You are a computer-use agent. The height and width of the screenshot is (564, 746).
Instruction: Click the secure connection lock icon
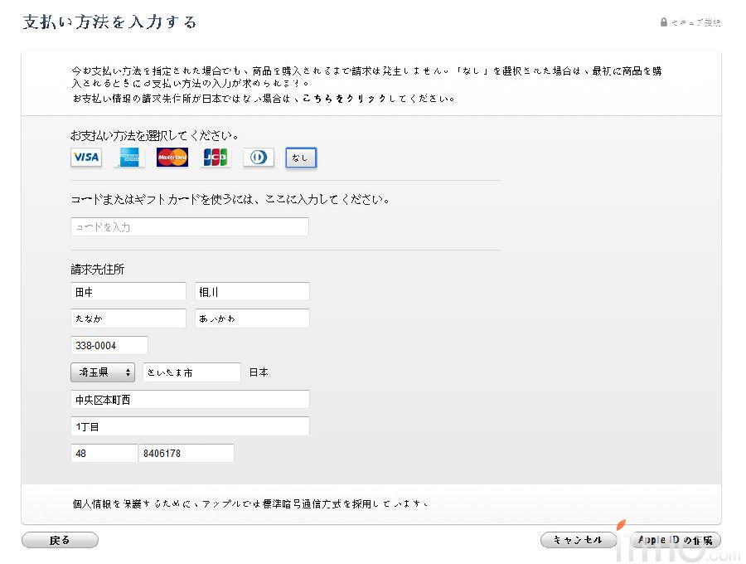coord(664,22)
